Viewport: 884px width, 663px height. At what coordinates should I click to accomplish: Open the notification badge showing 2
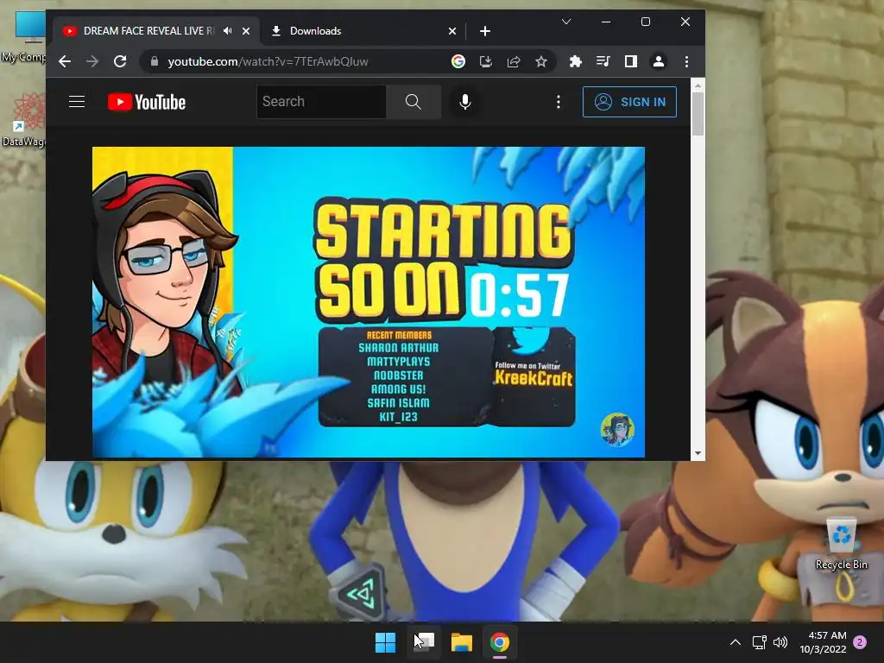coord(861,642)
